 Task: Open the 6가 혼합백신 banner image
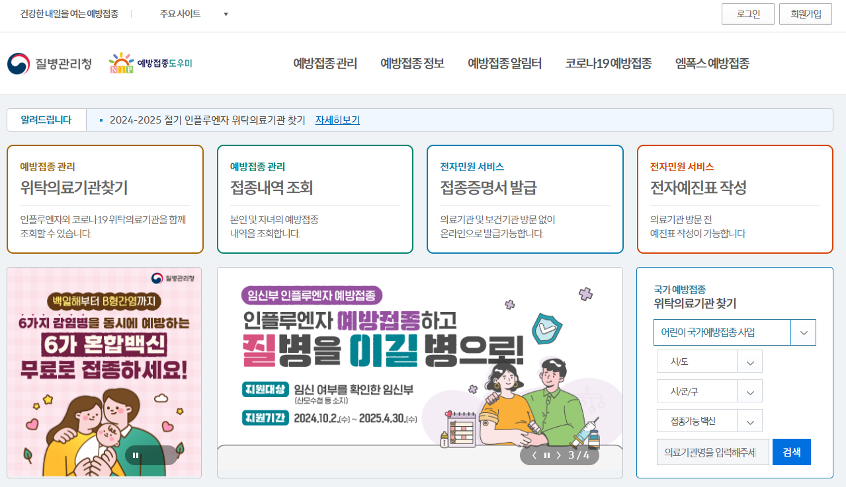[x=104, y=372]
